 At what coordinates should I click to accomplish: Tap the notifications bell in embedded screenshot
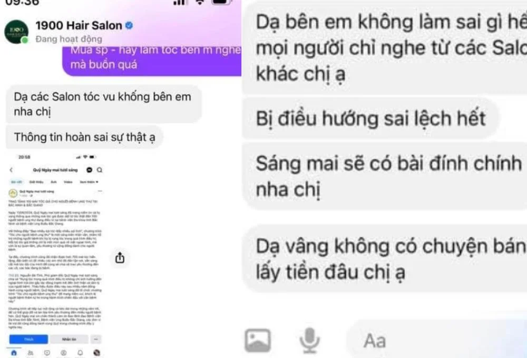80,353
